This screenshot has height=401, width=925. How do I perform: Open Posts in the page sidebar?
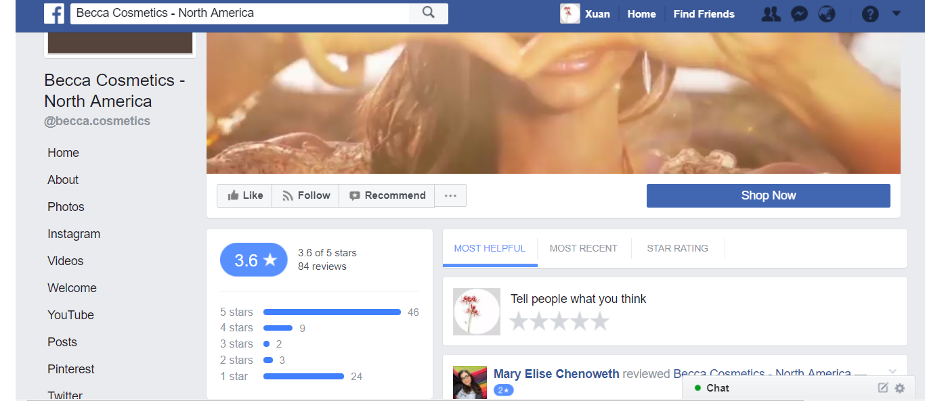tap(62, 342)
